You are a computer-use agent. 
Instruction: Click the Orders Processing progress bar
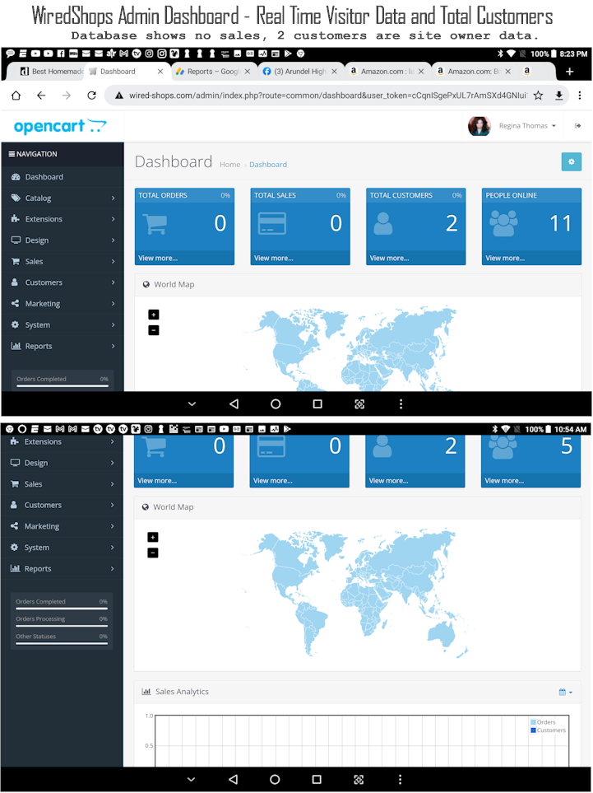(x=62, y=626)
